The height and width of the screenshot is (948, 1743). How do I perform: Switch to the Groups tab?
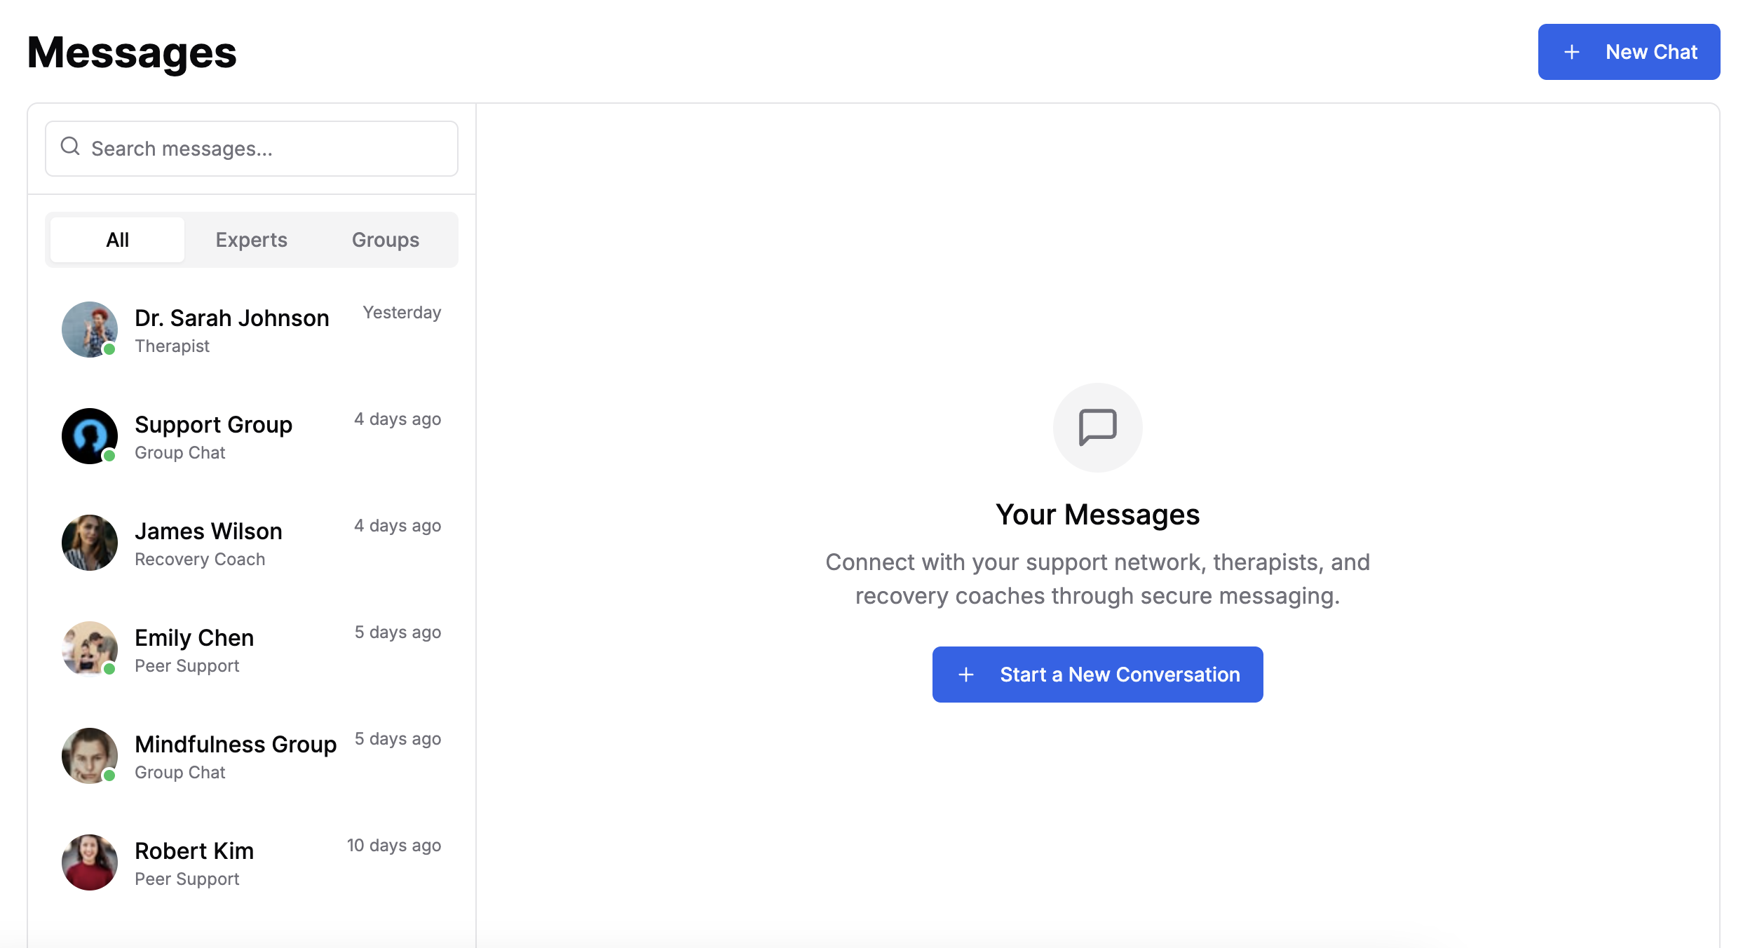pyautogui.click(x=385, y=239)
